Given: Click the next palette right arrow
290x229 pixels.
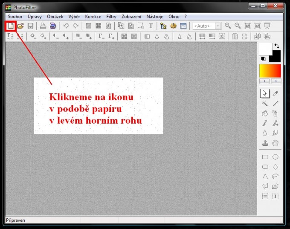Looking at the screenshot, I should pos(276,81).
